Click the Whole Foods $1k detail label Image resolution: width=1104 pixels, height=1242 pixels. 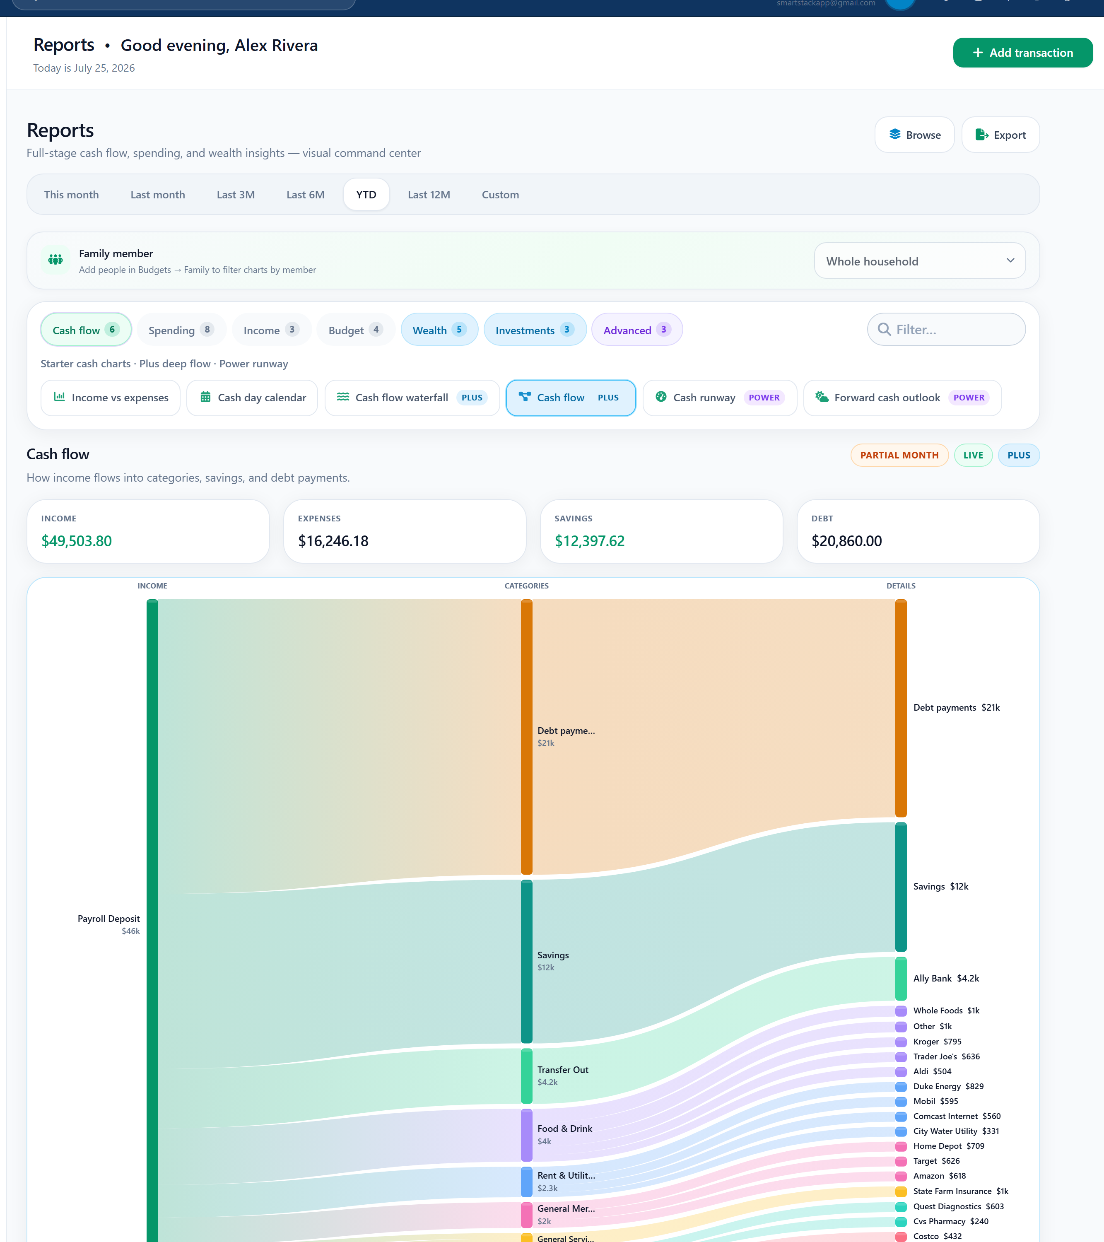946,1010
